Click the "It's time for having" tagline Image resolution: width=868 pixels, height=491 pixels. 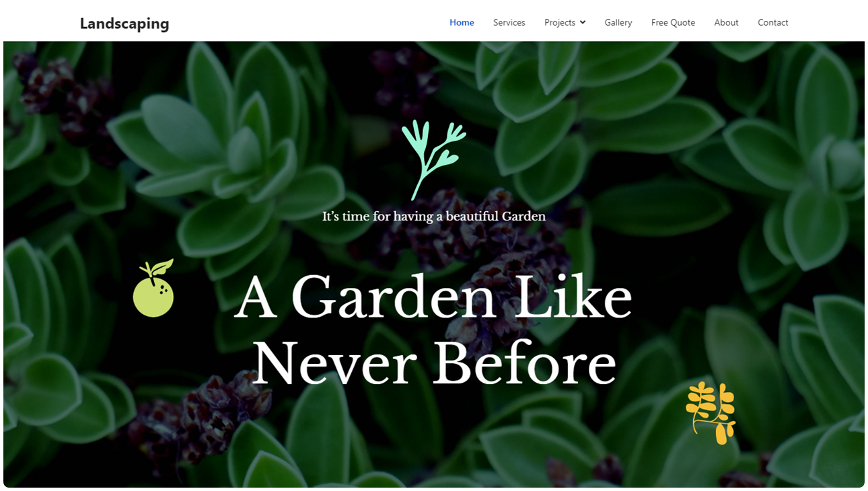(434, 217)
